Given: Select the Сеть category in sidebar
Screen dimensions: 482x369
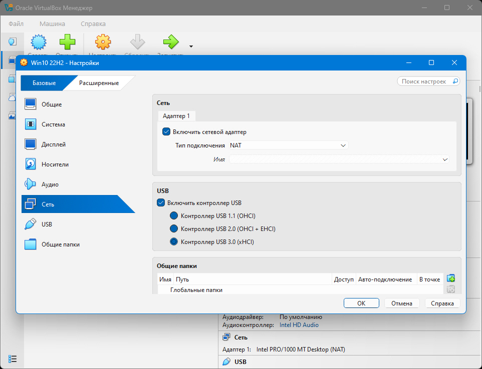Looking at the screenshot, I should [x=78, y=204].
